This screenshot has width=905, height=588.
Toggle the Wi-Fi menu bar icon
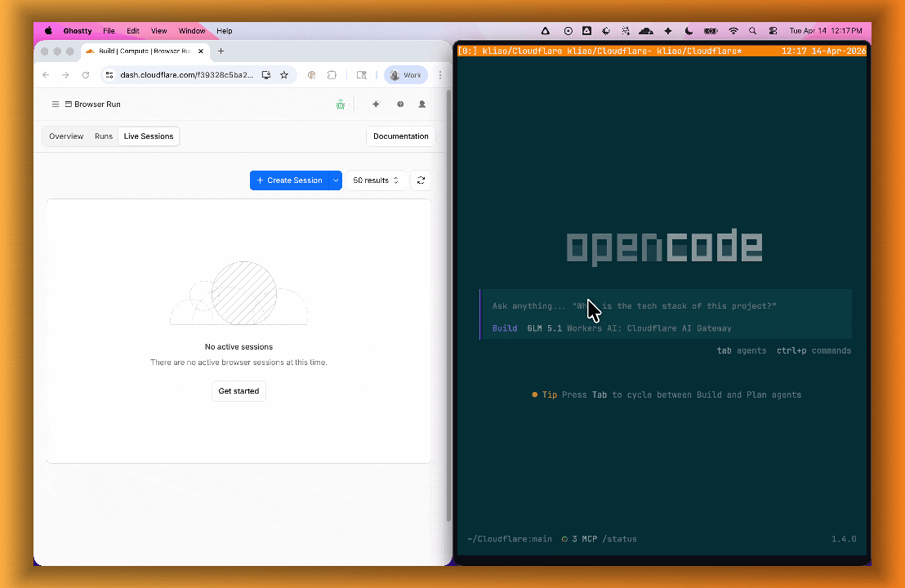pyautogui.click(x=733, y=30)
